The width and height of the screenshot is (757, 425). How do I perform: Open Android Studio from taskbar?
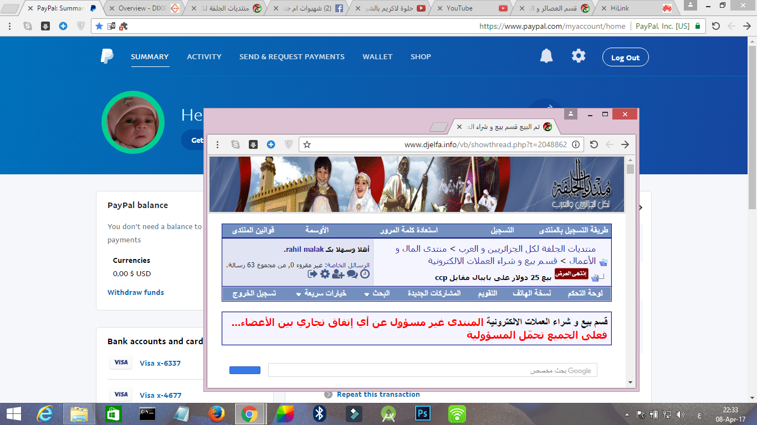click(388, 414)
